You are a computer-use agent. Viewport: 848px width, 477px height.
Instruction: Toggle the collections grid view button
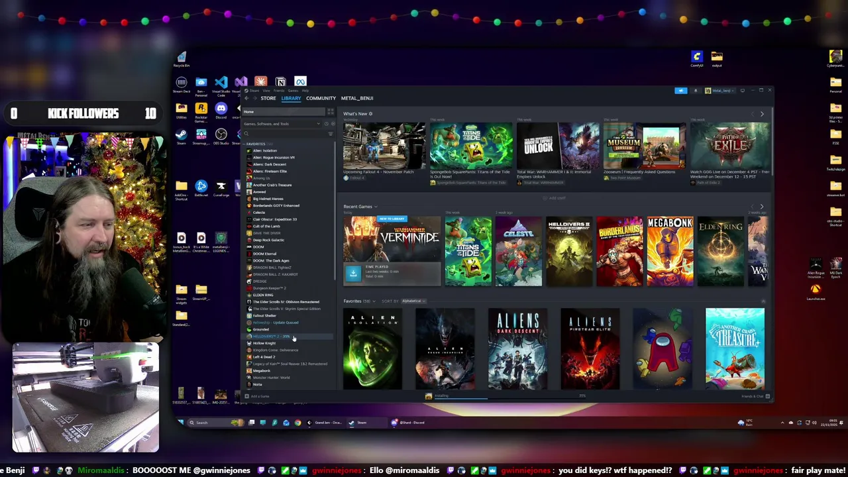tap(331, 111)
